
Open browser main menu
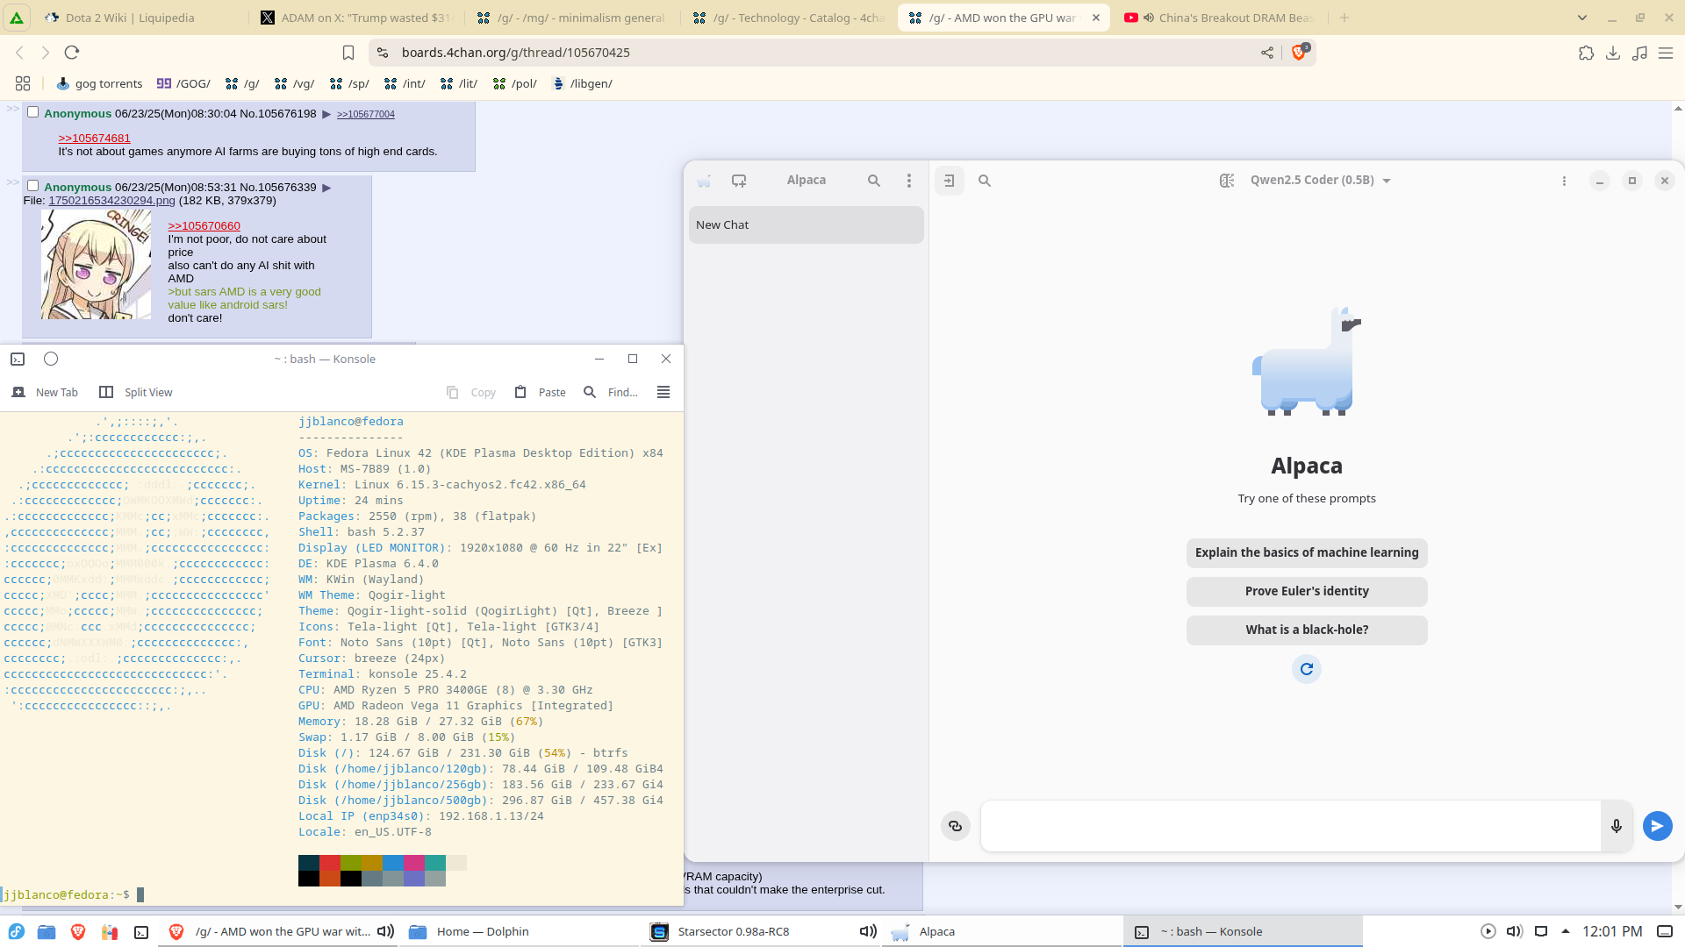(x=1666, y=53)
